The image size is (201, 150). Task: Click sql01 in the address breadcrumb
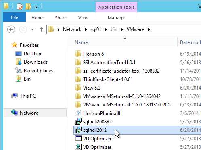[x=96, y=29]
